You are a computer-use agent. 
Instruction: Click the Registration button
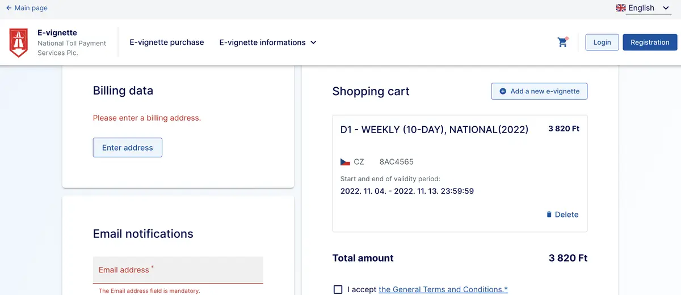[x=650, y=42]
